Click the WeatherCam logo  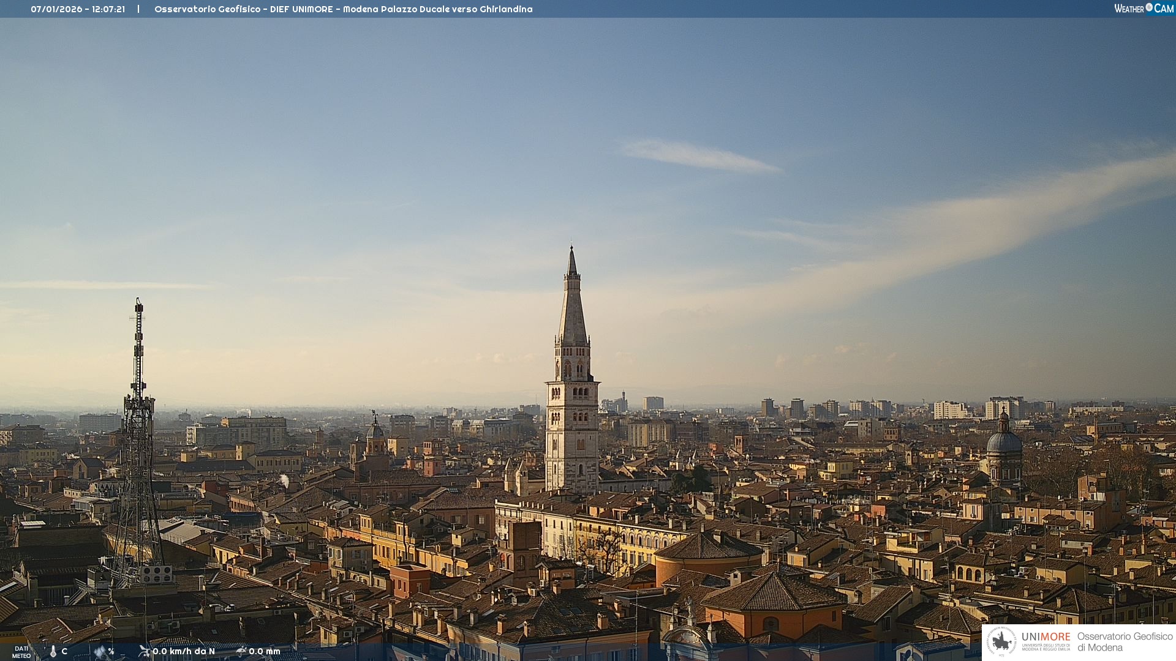point(1144,9)
